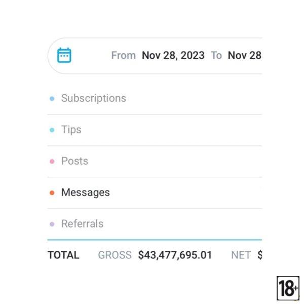Click the purple Referrals dot
This screenshot has height=304, width=304.
52,224
